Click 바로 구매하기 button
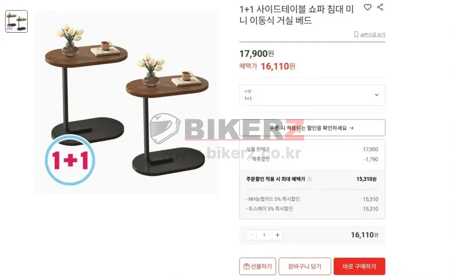This screenshot has width=453, height=276. (359, 266)
